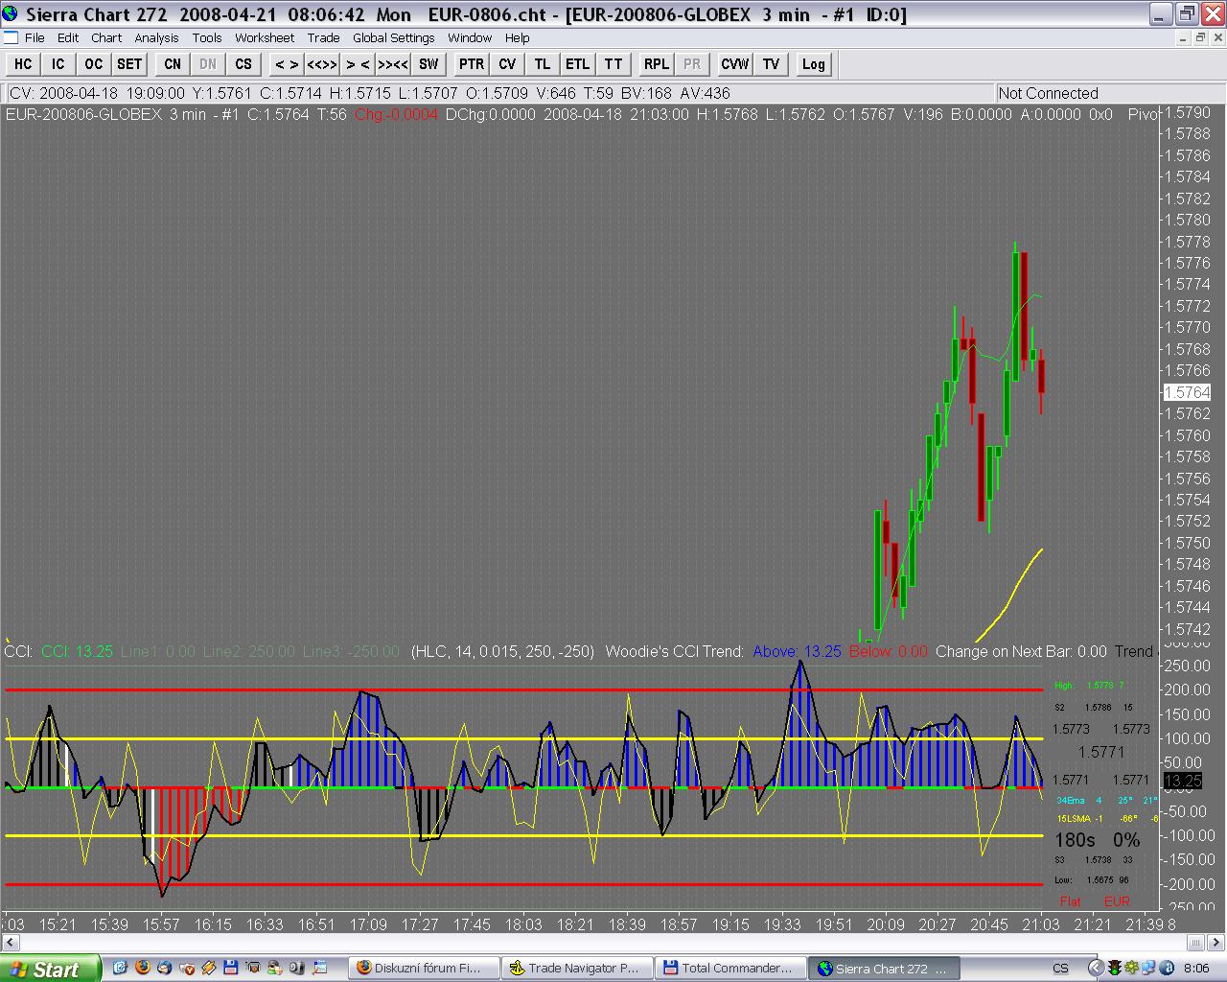Restore the inner chart window
Viewport: 1227px width, 982px height.
pos(1200,37)
